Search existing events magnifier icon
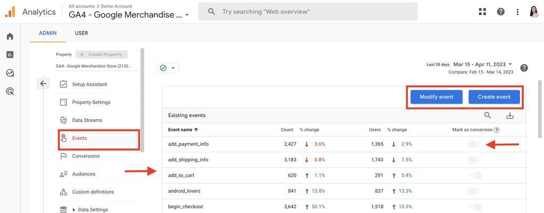The width and height of the screenshot is (544, 213). pyautogui.click(x=487, y=116)
